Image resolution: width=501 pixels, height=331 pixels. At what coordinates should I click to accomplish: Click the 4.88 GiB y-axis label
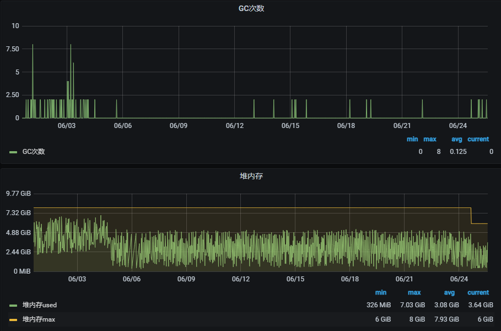coord(18,232)
